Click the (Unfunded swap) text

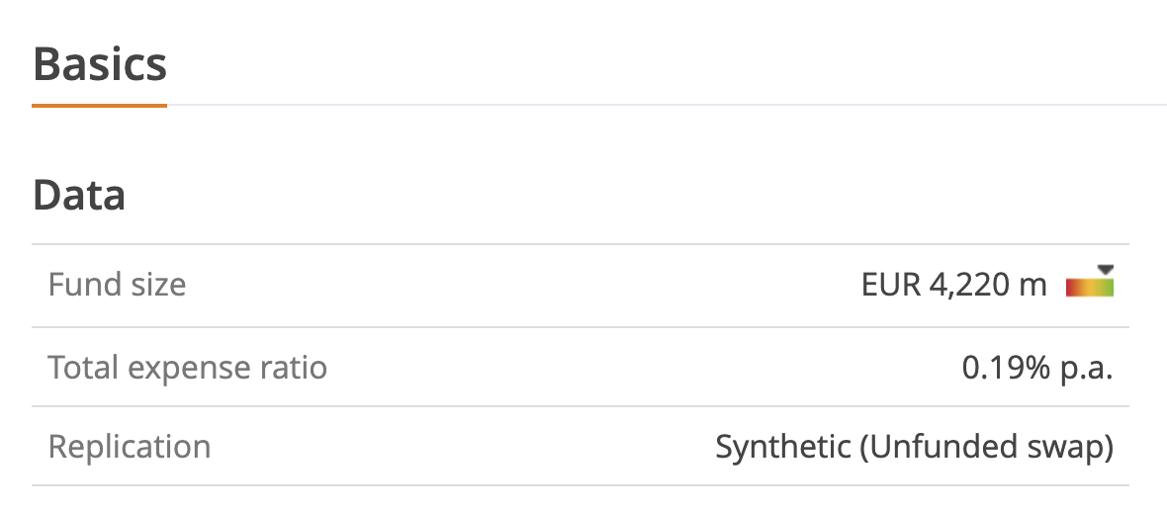[986, 447]
